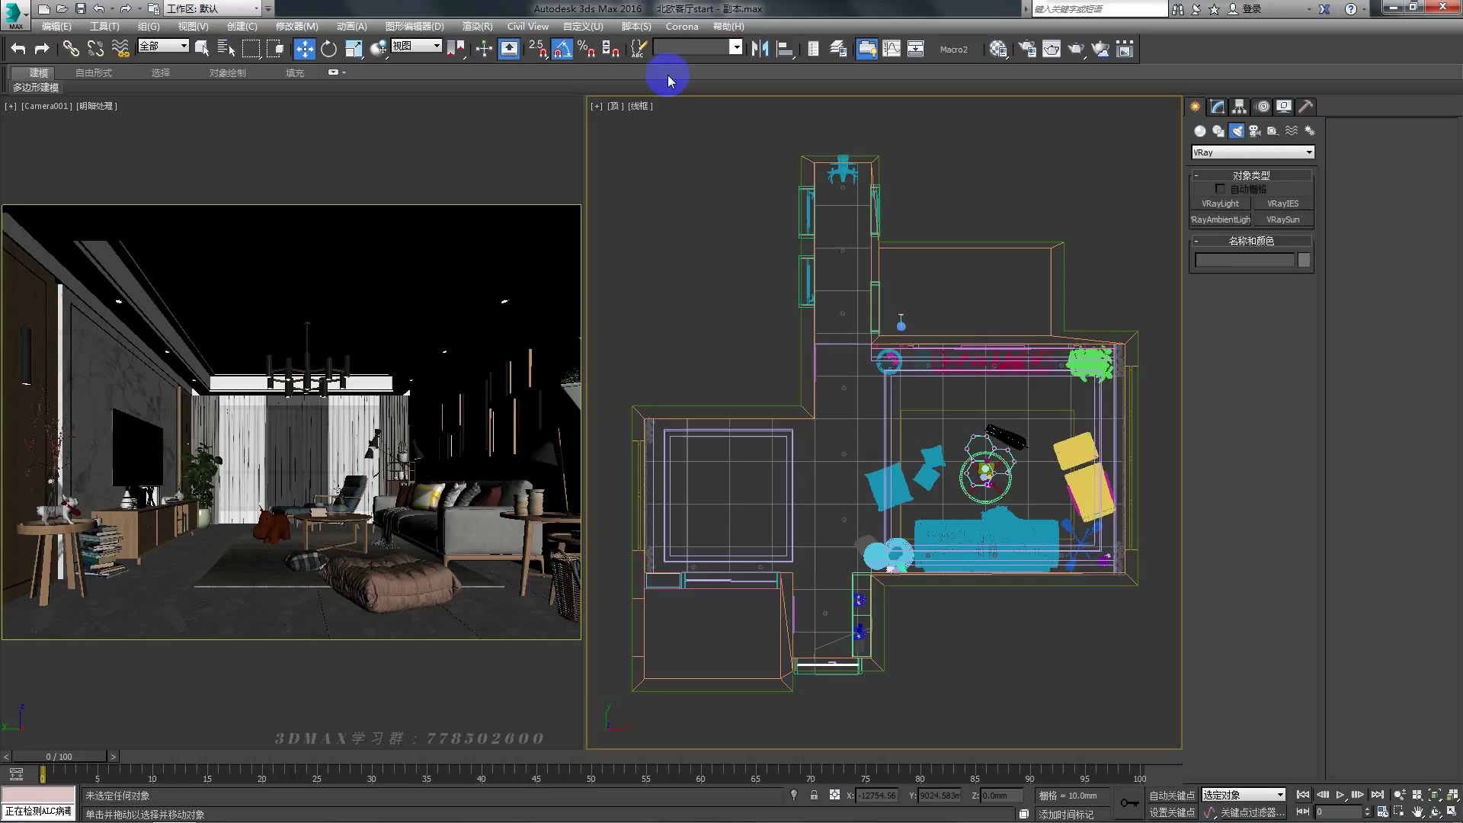Select the Select and Rotate tool
1463x823 pixels.
click(328, 50)
